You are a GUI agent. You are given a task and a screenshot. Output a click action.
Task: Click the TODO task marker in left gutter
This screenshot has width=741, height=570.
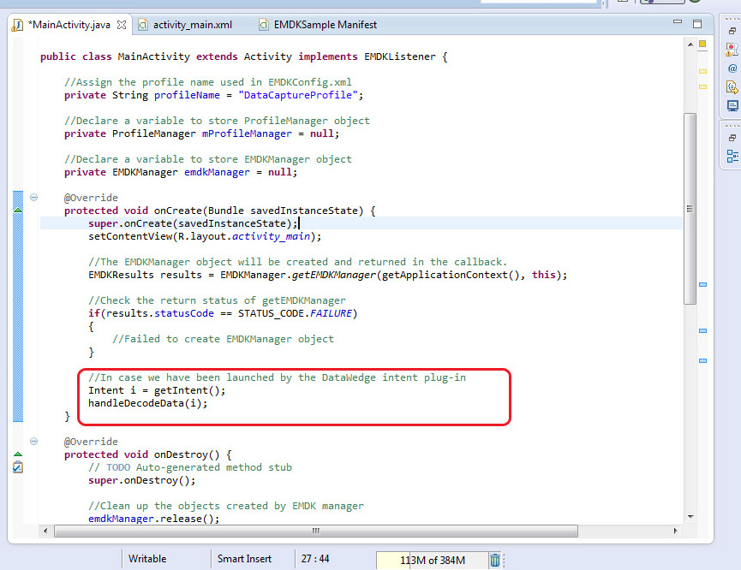[18, 467]
